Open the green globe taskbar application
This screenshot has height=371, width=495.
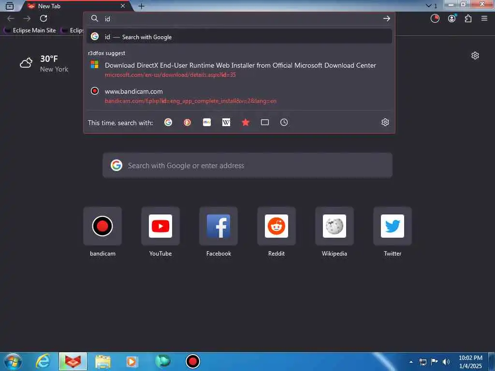pyautogui.click(x=163, y=361)
